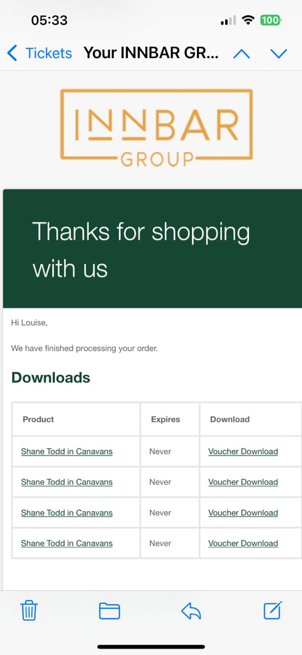Tap the INNBAR GROUP logo image
Image resolution: width=302 pixels, height=655 pixels.
[x=156, y=128]
